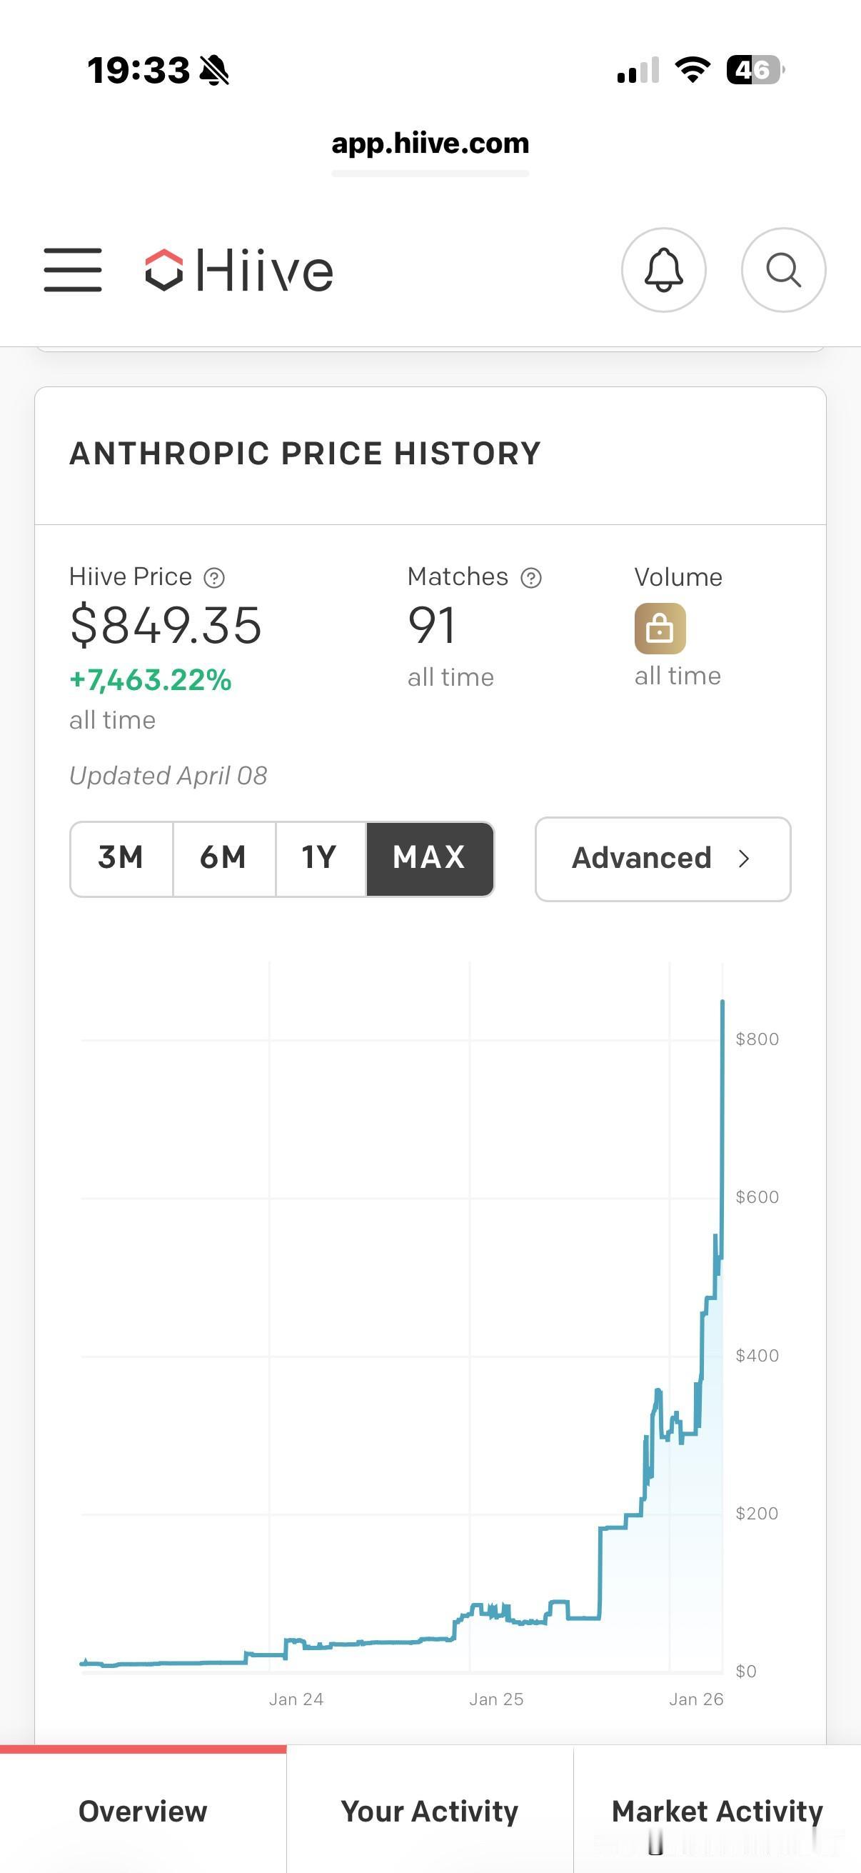Select the 3M time range
The width and height of the screenshot is (861, 1873).
coord(121,858)
